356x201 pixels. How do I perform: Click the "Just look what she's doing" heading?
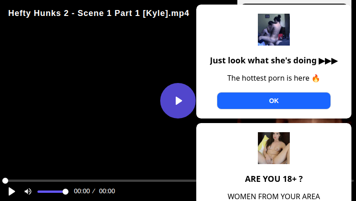pos(263,61)
